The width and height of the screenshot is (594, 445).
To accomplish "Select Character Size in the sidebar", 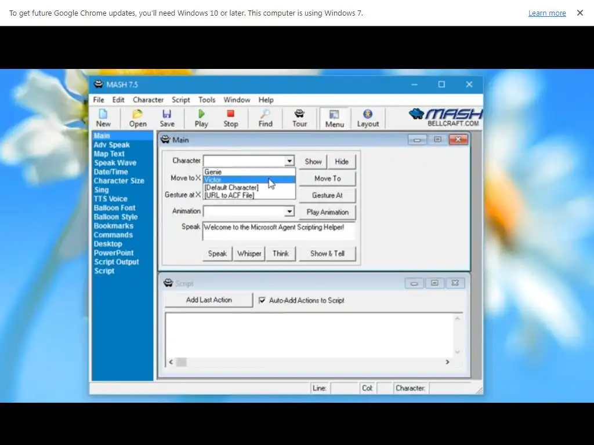I will click(x=119, y=181).
